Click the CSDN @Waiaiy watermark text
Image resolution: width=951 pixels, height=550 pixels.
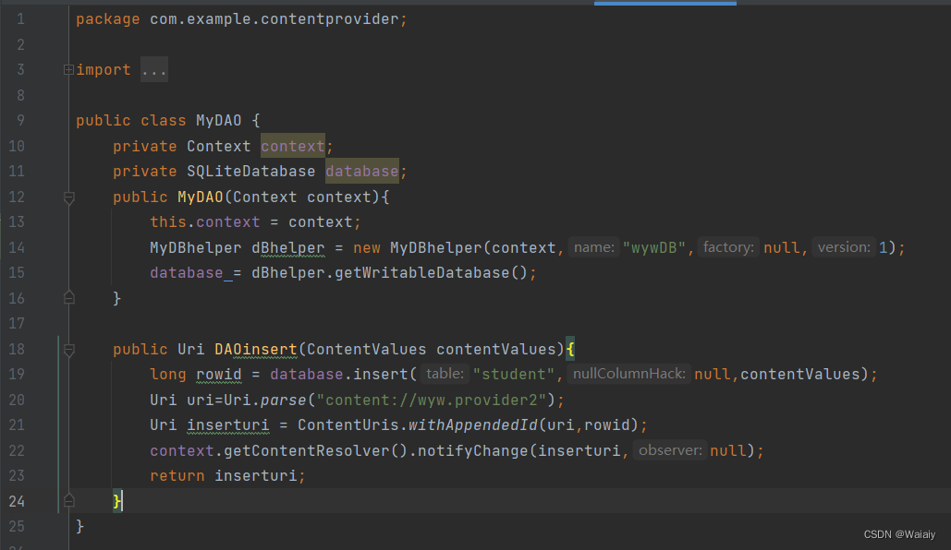[898, 533]
